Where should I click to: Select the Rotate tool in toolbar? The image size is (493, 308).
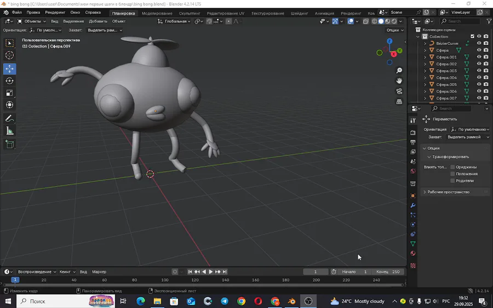coord(9,81)
